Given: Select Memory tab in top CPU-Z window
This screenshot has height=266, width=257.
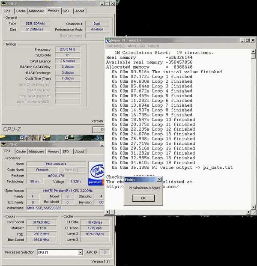Looking at the screenshot, I should (x=53, y=11).
